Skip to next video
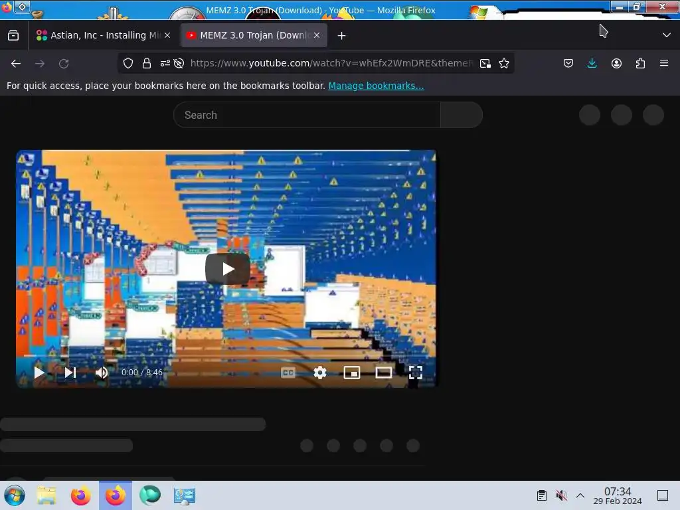 point(70,373)
